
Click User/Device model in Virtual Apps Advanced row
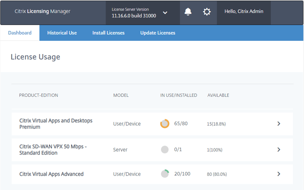(127, 174)
